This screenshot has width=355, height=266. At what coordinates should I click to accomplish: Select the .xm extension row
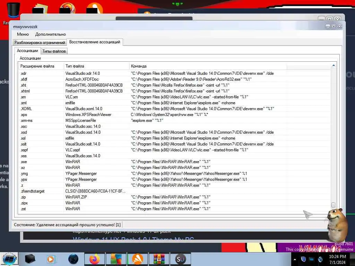pos(175,97)
